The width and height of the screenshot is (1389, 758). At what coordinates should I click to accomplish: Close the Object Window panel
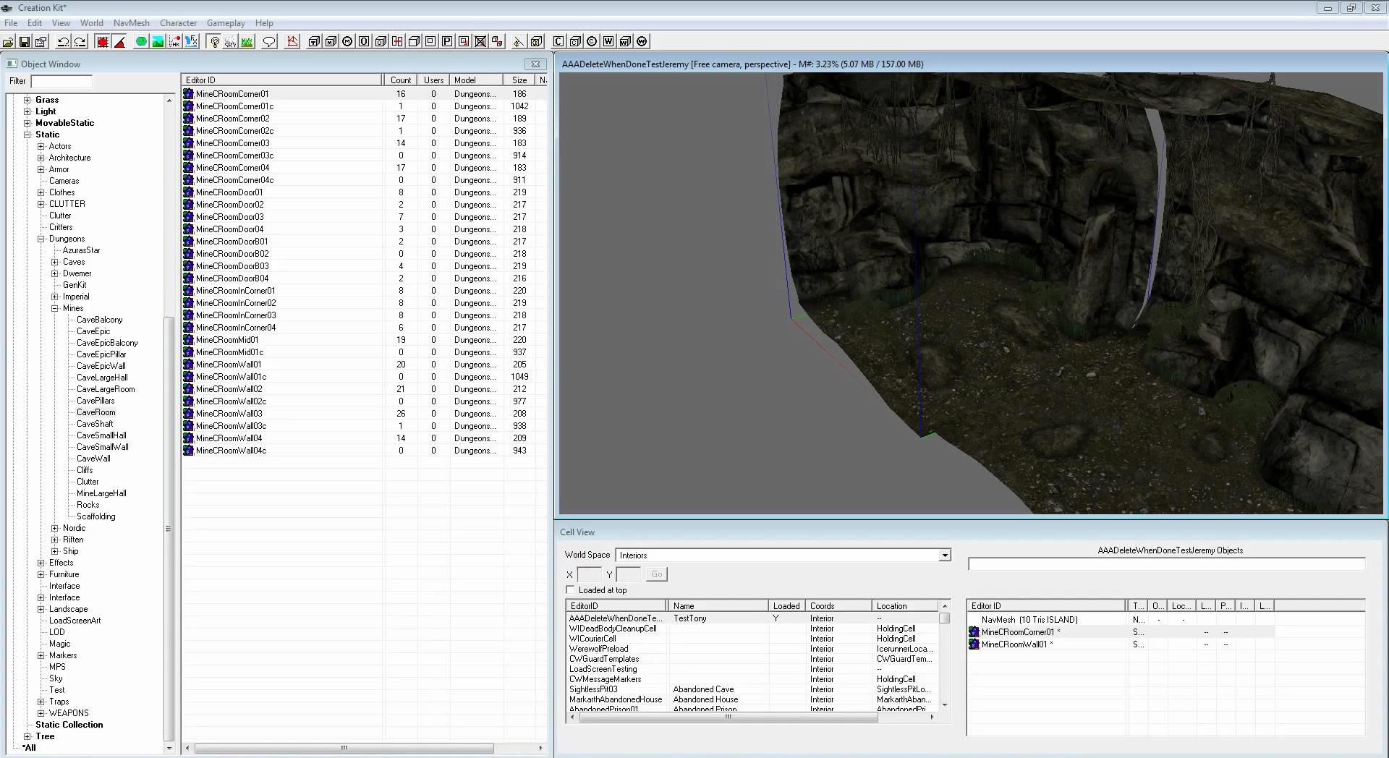click(x=535, y=64)
